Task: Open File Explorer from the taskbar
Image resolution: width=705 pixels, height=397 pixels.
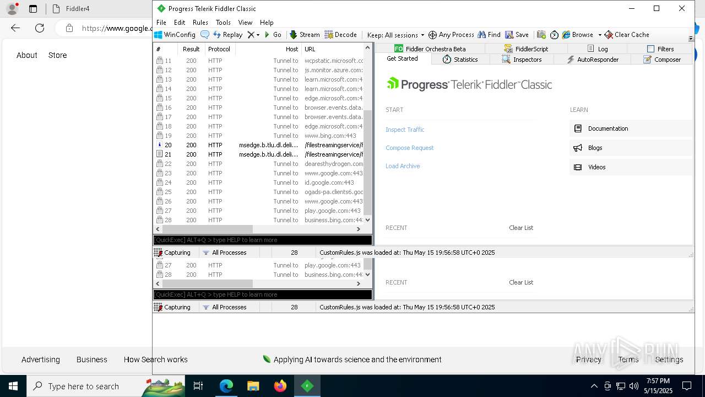Action: 253,386
